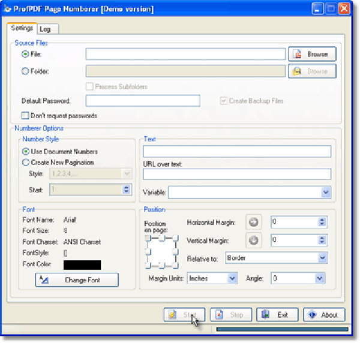
Task: Close the ProfPDF Page Numberer window
Action: click(344, 9)
